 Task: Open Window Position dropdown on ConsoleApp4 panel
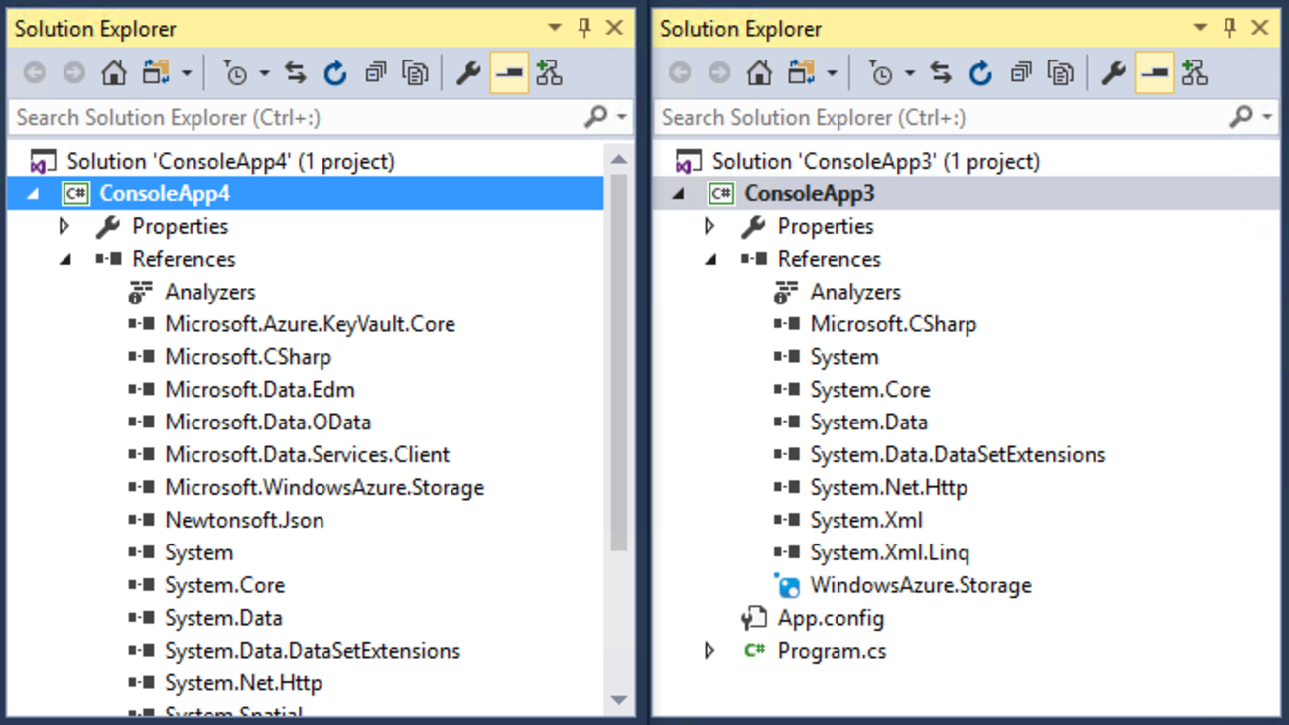[x=555, y=28]
